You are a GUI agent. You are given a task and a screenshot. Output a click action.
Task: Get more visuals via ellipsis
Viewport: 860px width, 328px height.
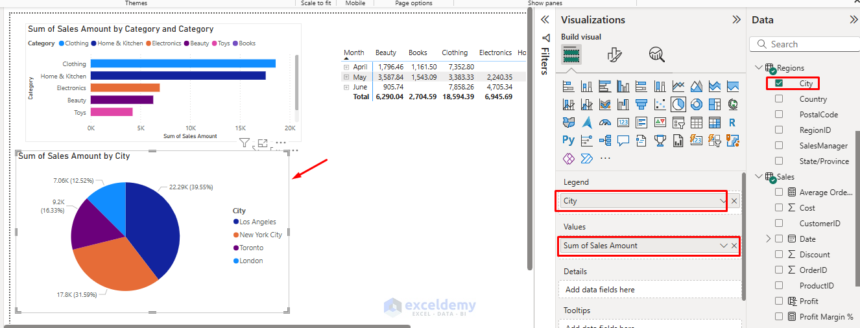pyautogui.click(x=605, y=158)
